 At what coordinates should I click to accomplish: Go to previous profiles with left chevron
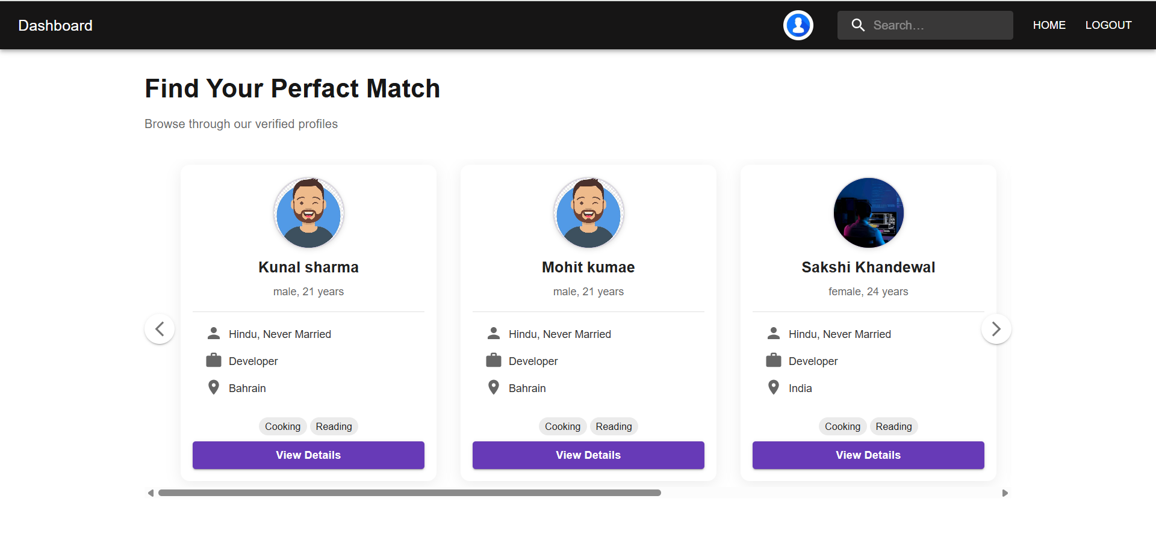click(160, 329)
